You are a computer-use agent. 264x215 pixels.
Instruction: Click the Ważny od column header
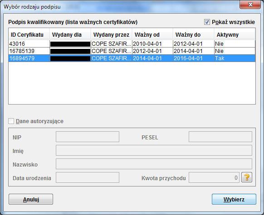(152, 35)
